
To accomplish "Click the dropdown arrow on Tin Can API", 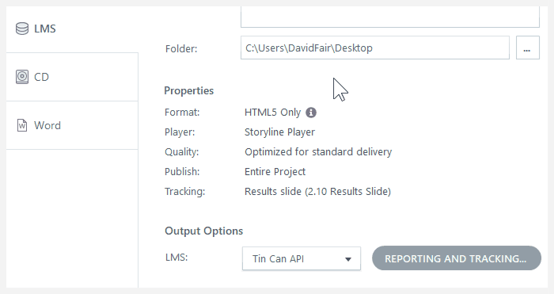I will coord(348,259).
